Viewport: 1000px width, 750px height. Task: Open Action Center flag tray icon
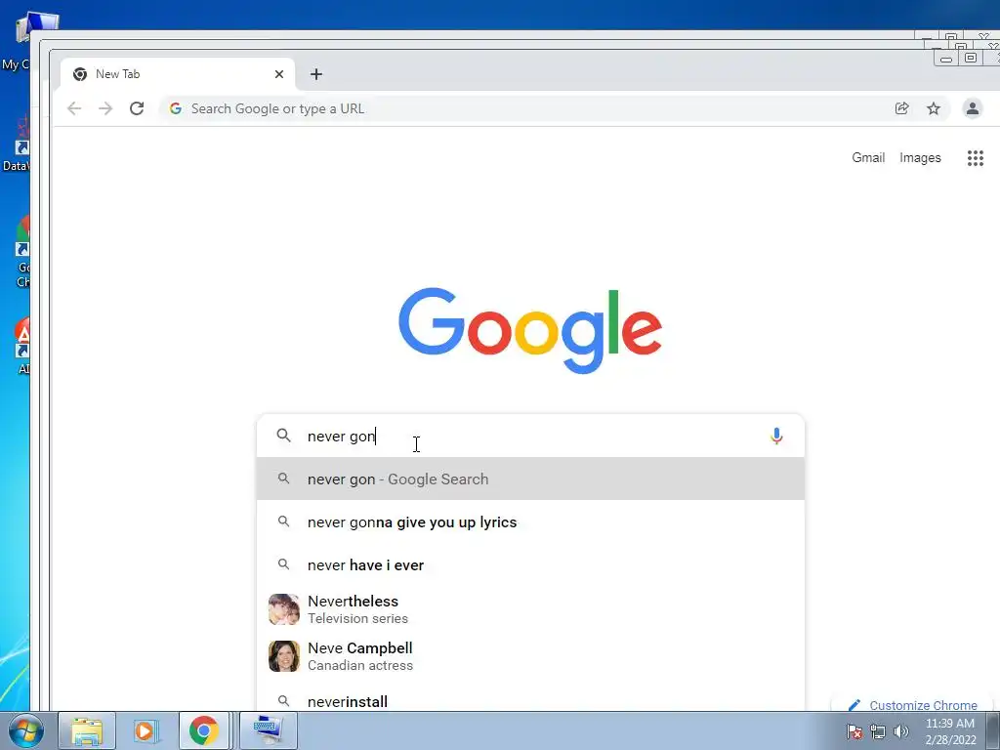(x=854, y=731)
